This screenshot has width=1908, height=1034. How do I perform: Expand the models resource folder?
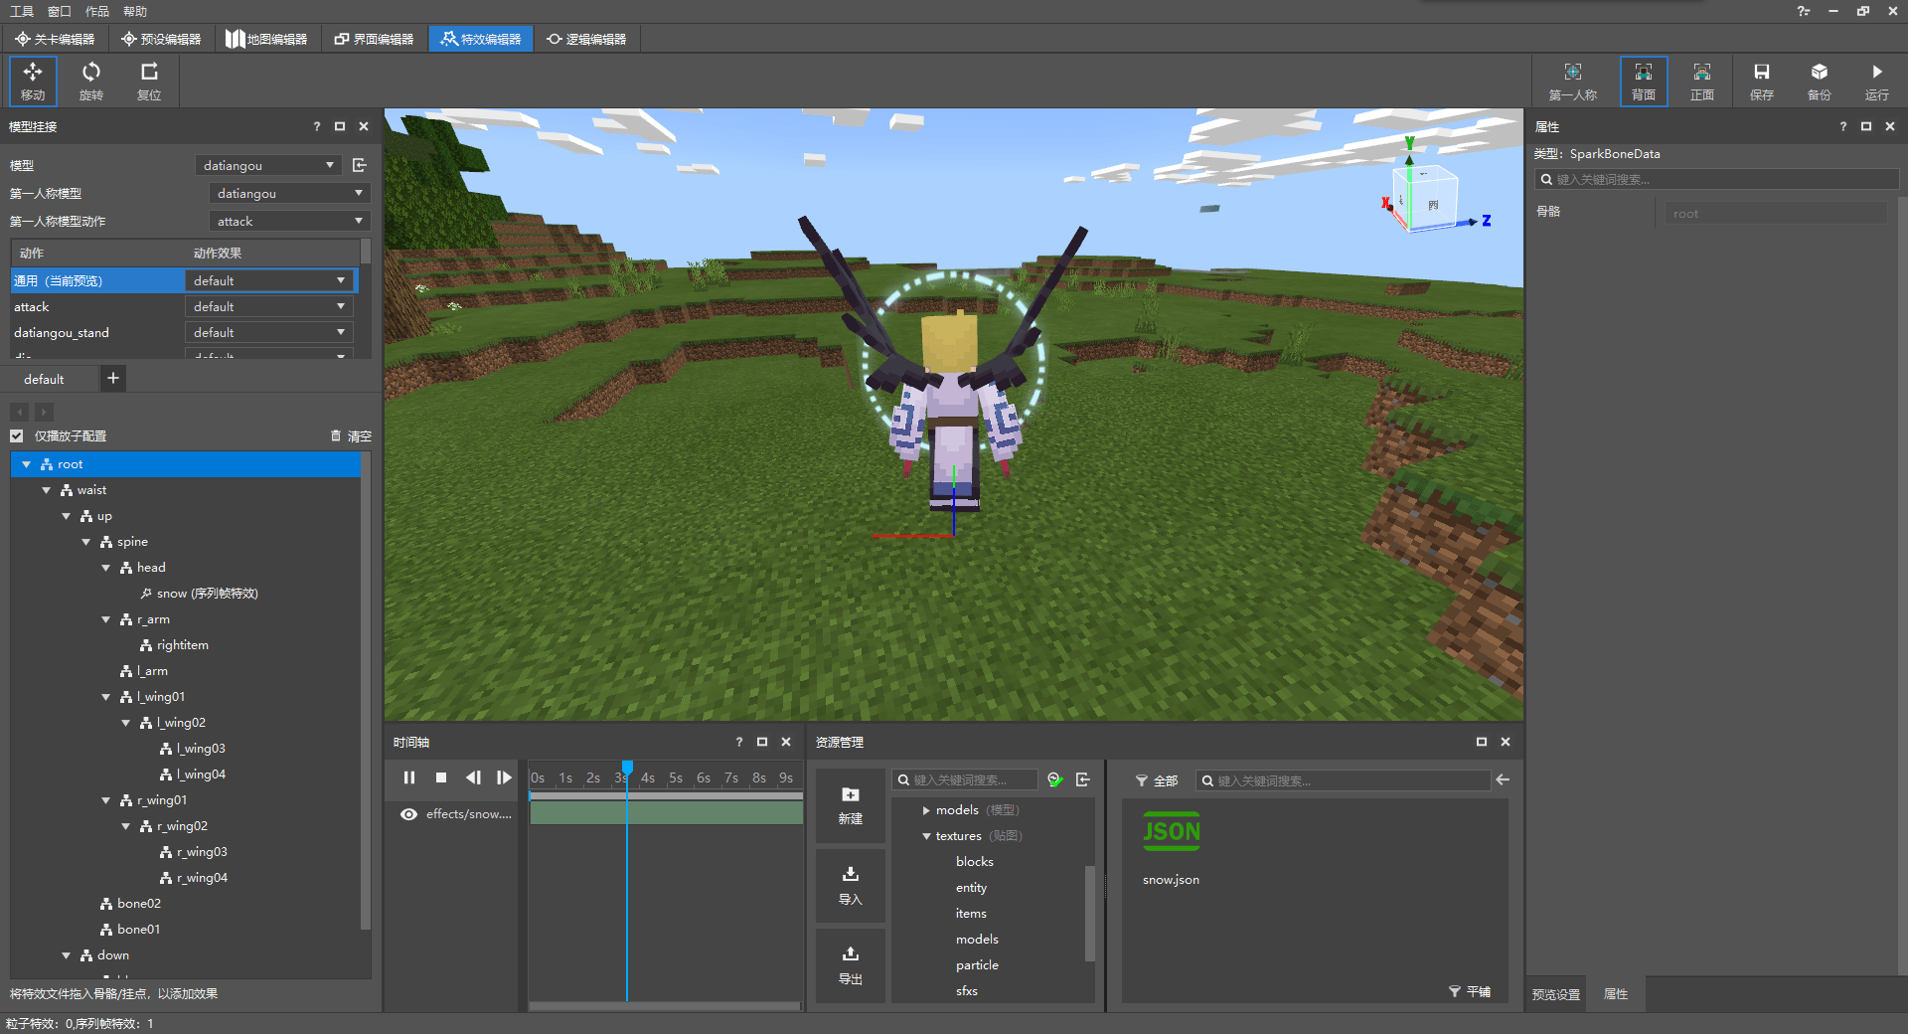[x=926, y=810]
